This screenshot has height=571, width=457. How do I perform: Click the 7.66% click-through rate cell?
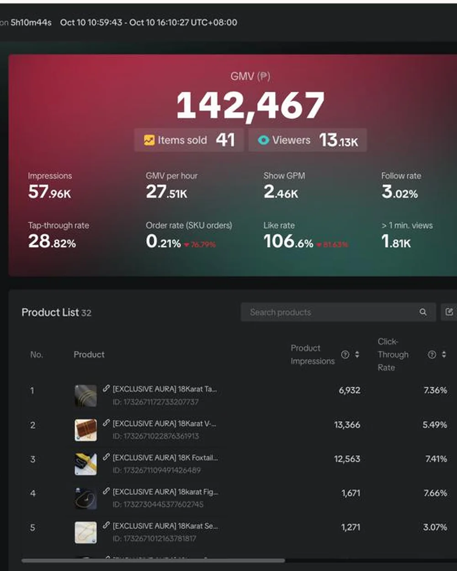point(435,493)
